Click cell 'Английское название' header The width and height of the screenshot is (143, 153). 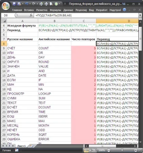tap(55, 39)
